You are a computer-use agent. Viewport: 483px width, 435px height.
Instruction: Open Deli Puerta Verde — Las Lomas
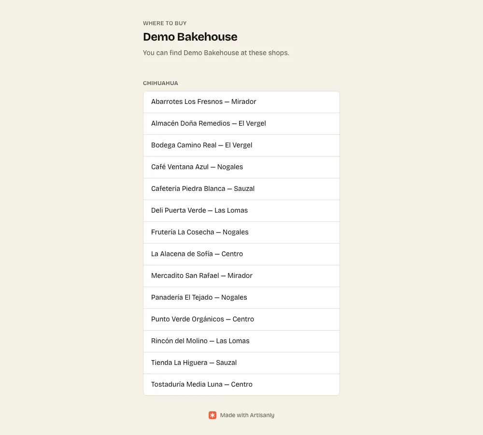[x=241, y=211]
